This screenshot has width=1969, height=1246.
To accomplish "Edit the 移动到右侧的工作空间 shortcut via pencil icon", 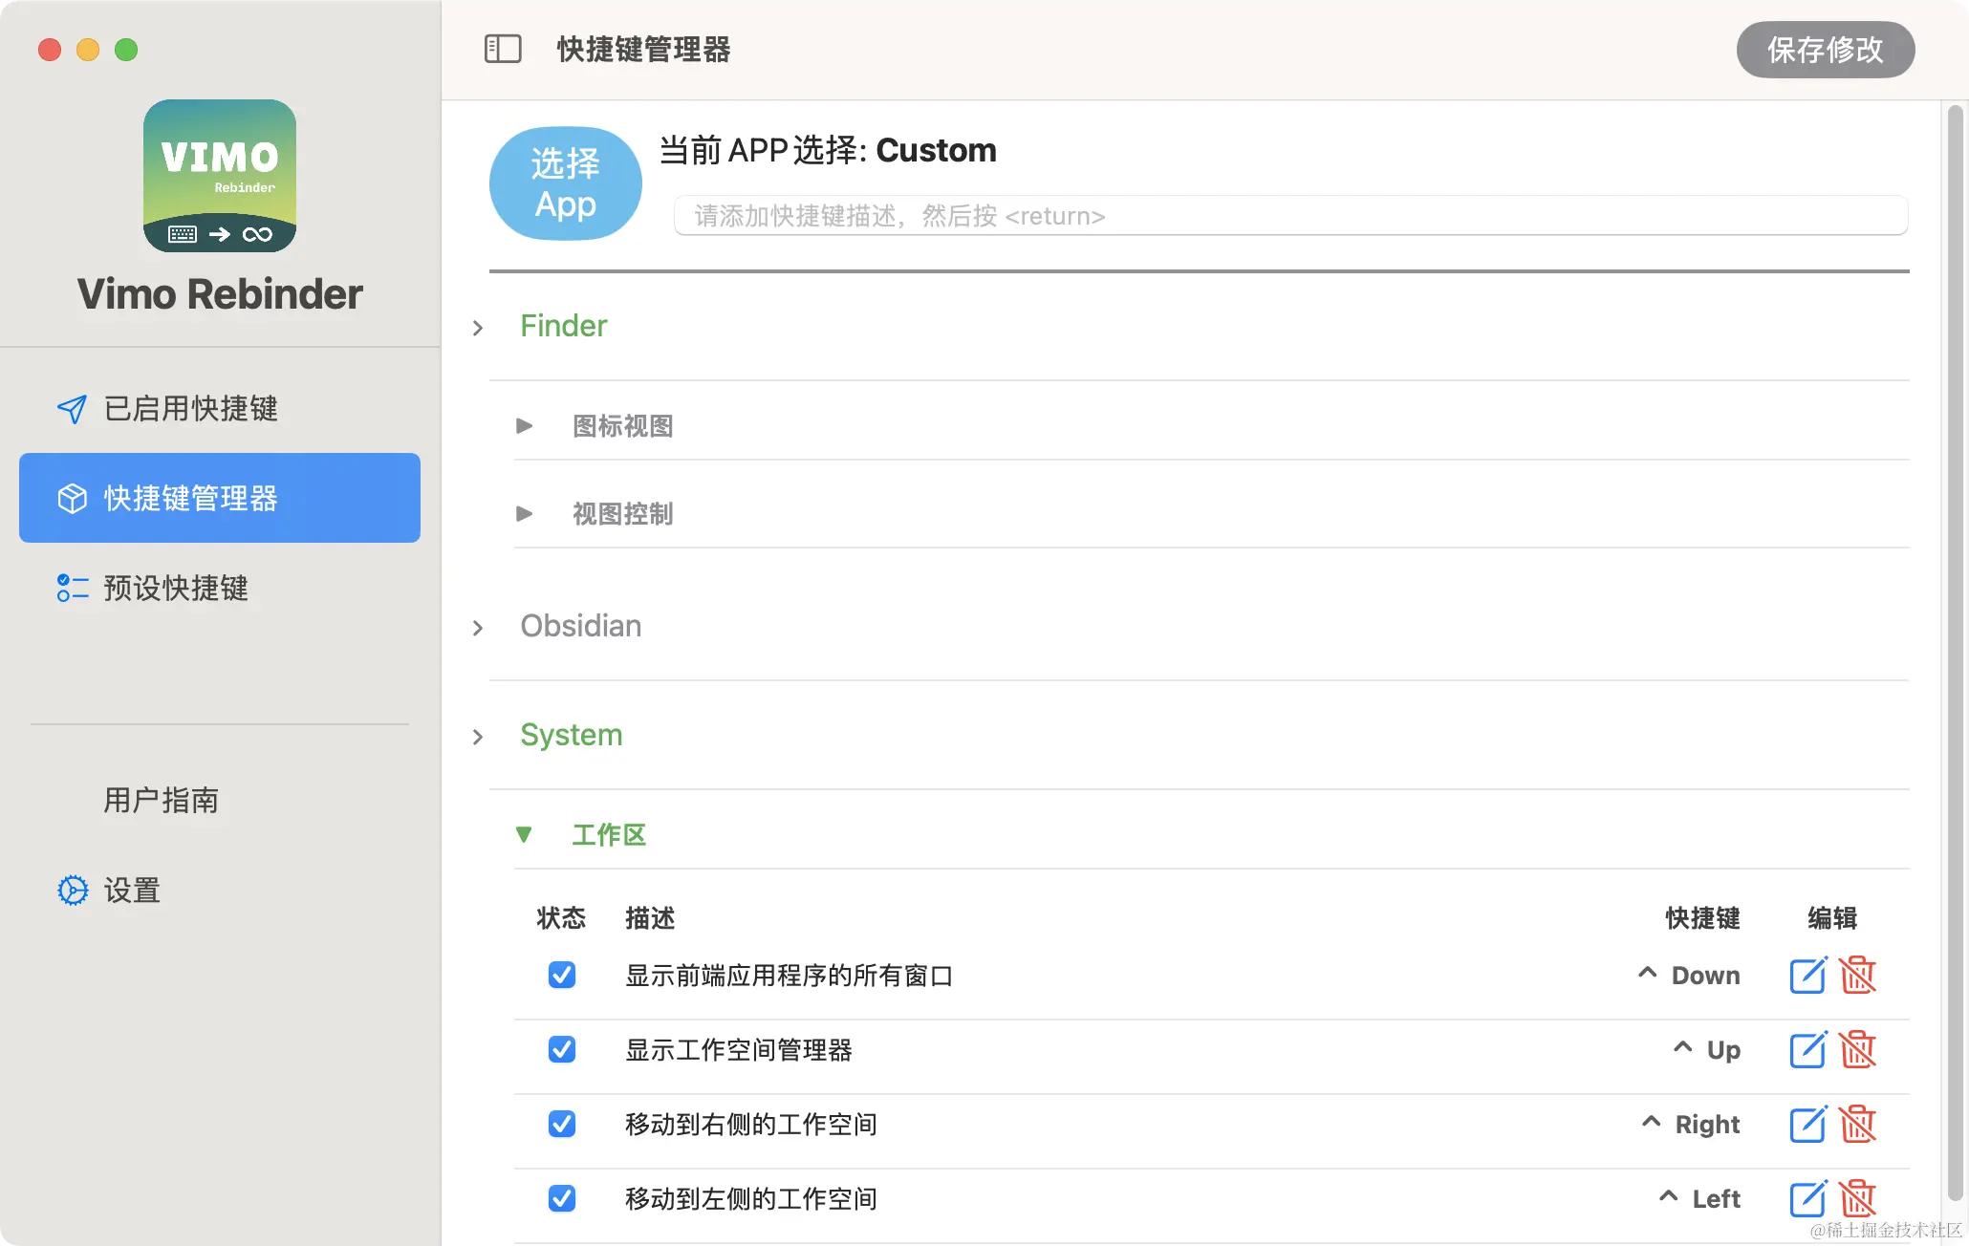I will 1807,1125.
